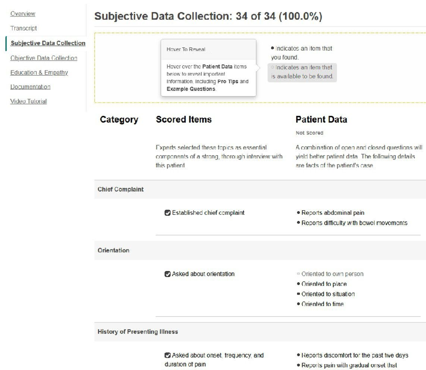Go to the Transcript section
Screen dimensions: 426x370
[23, 28]
